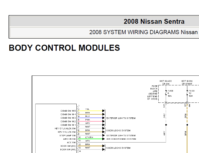This screenshot has width=199, height=153.
Task: Select the "ACC SW" label
Action: 71,142
